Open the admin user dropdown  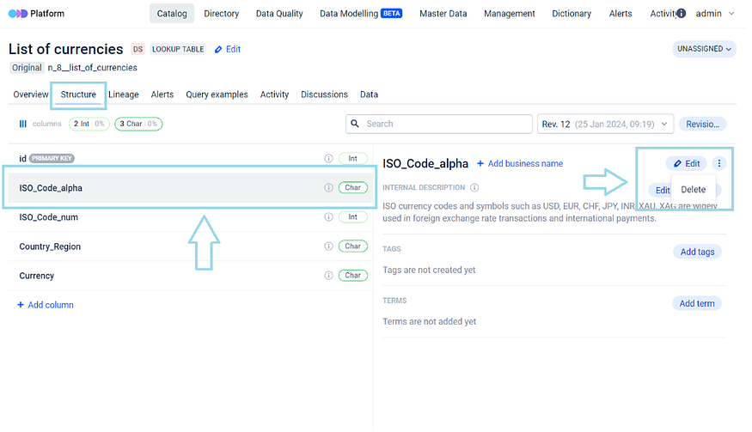[714, 14]
